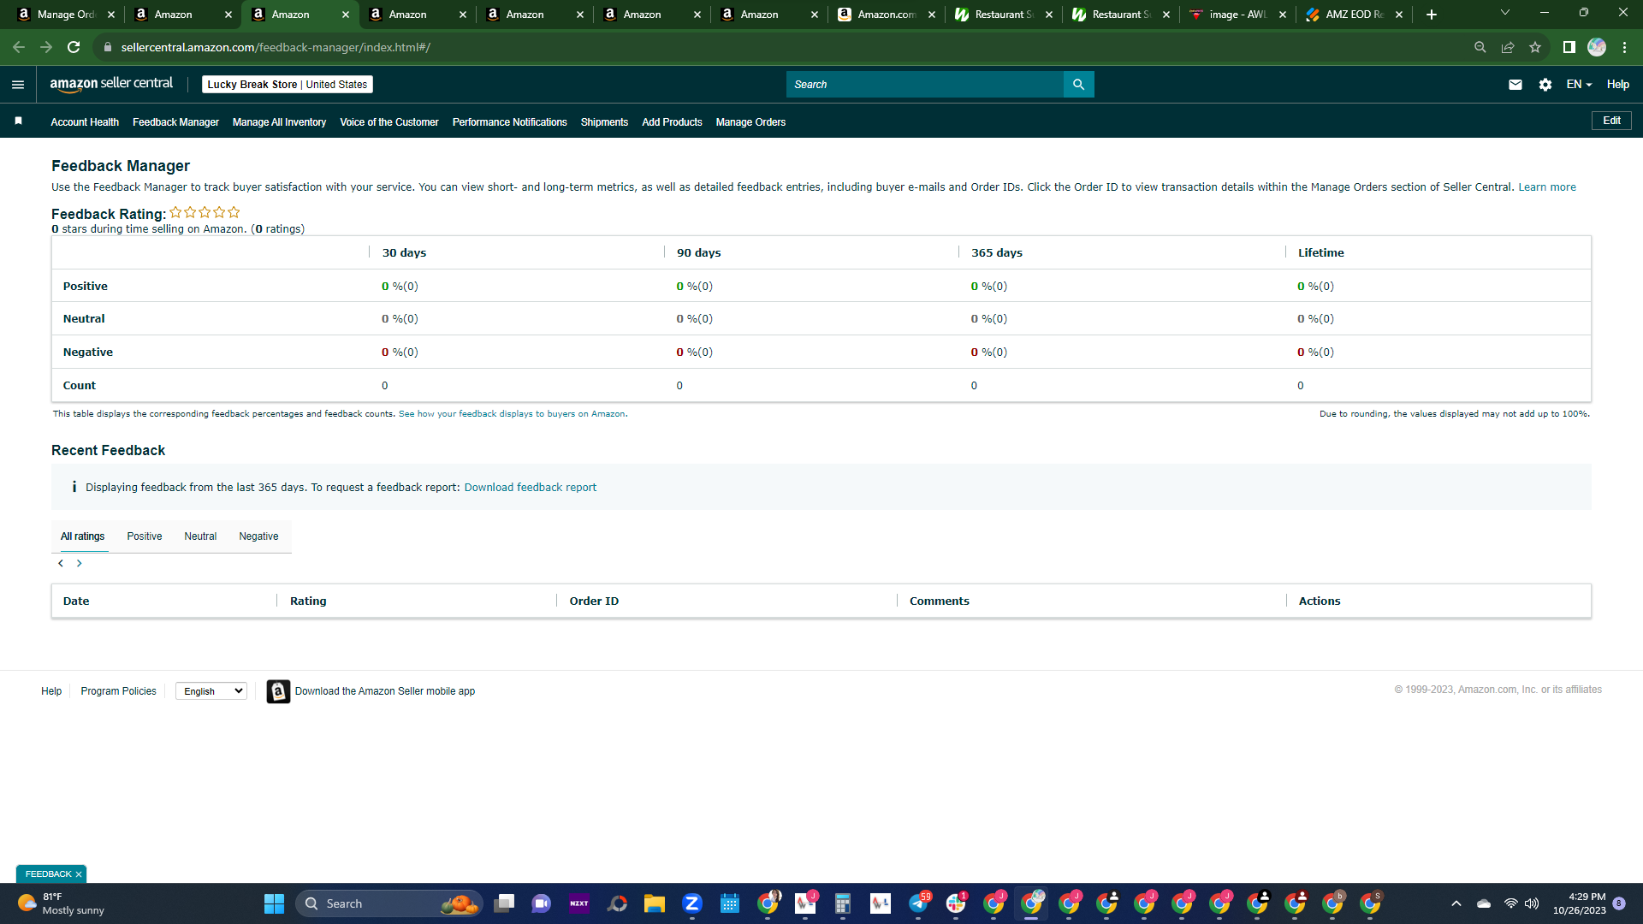This screenshot has height=924, width=1643.
Task: Click the bookmark flag icon
Action: (18, 121)
